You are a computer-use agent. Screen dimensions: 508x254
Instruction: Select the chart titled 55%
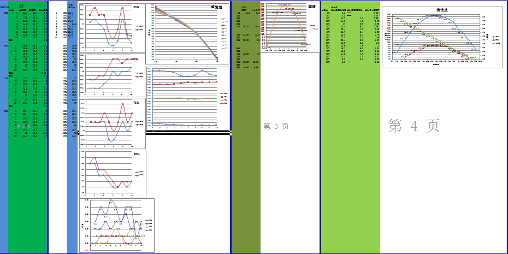click(x=112, y=28)
